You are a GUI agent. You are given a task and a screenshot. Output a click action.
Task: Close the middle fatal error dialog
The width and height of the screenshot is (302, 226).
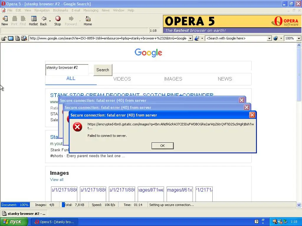click(247, 107)
